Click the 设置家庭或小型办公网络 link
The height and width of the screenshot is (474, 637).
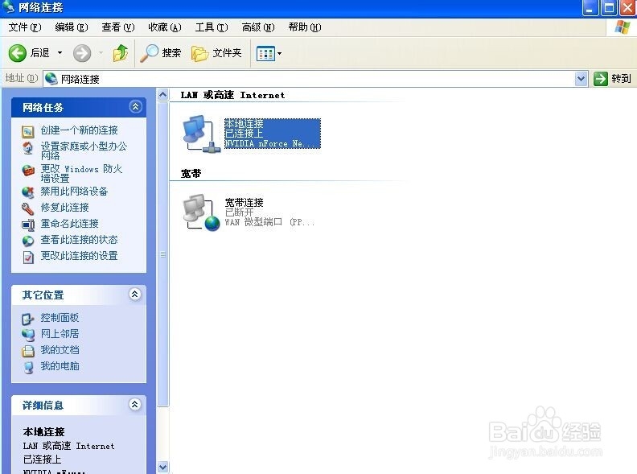(x=84, y=150)
